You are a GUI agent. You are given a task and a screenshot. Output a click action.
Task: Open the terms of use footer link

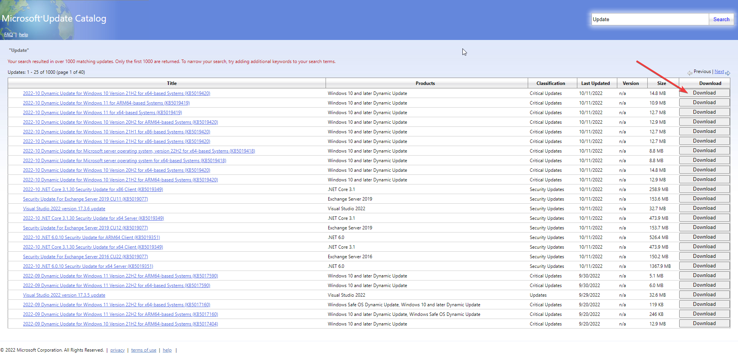[x=144, y=350]
